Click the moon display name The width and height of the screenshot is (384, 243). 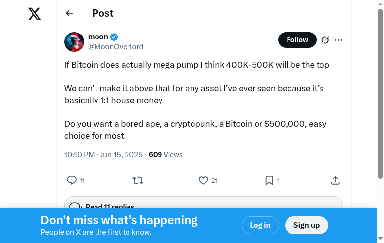pos(98,37)
